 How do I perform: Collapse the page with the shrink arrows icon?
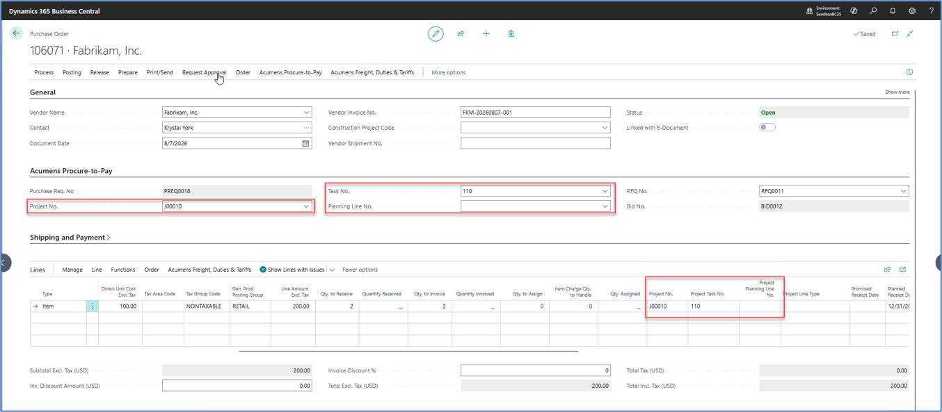[910, 33]
